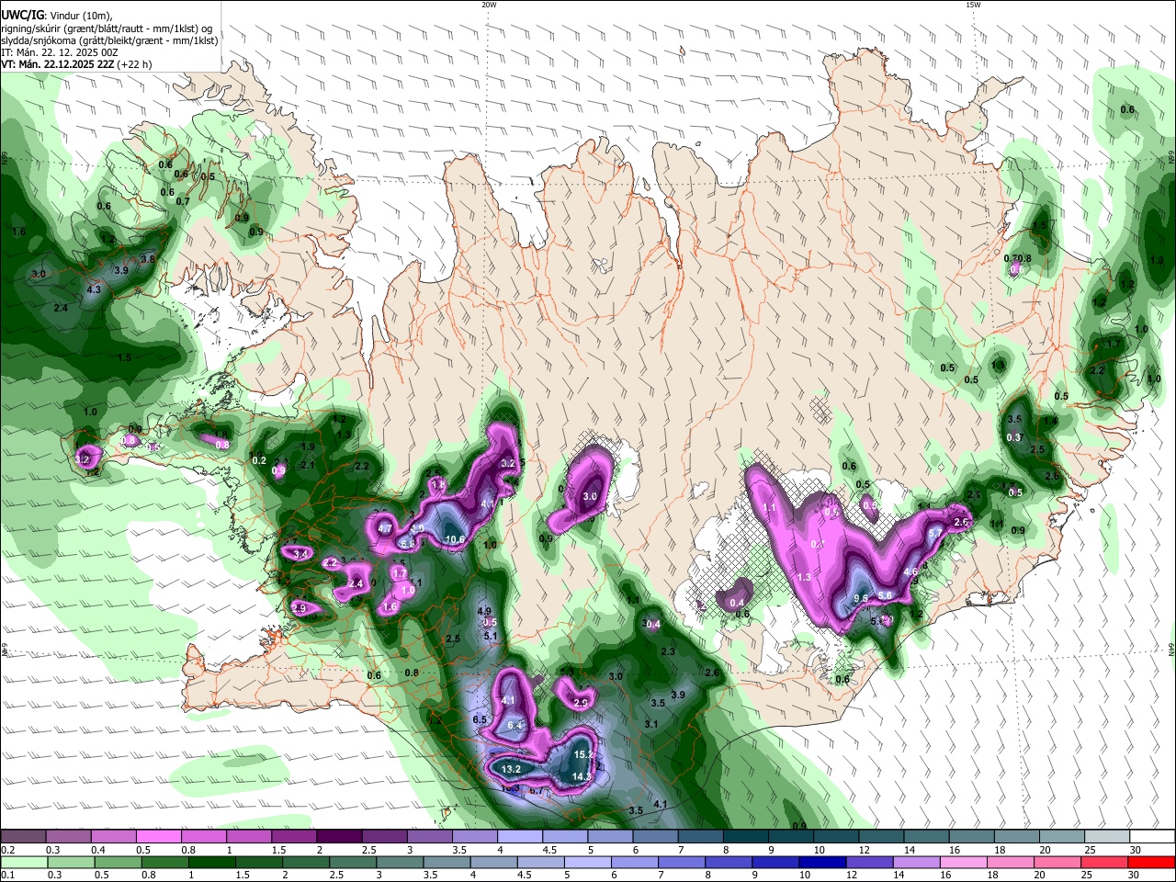Image resolution: width=1176 pixels, height=882 pixels.
Task: Click the grey-purple 0.2 snow legend swatch
Action: click(x=22, y=836)
